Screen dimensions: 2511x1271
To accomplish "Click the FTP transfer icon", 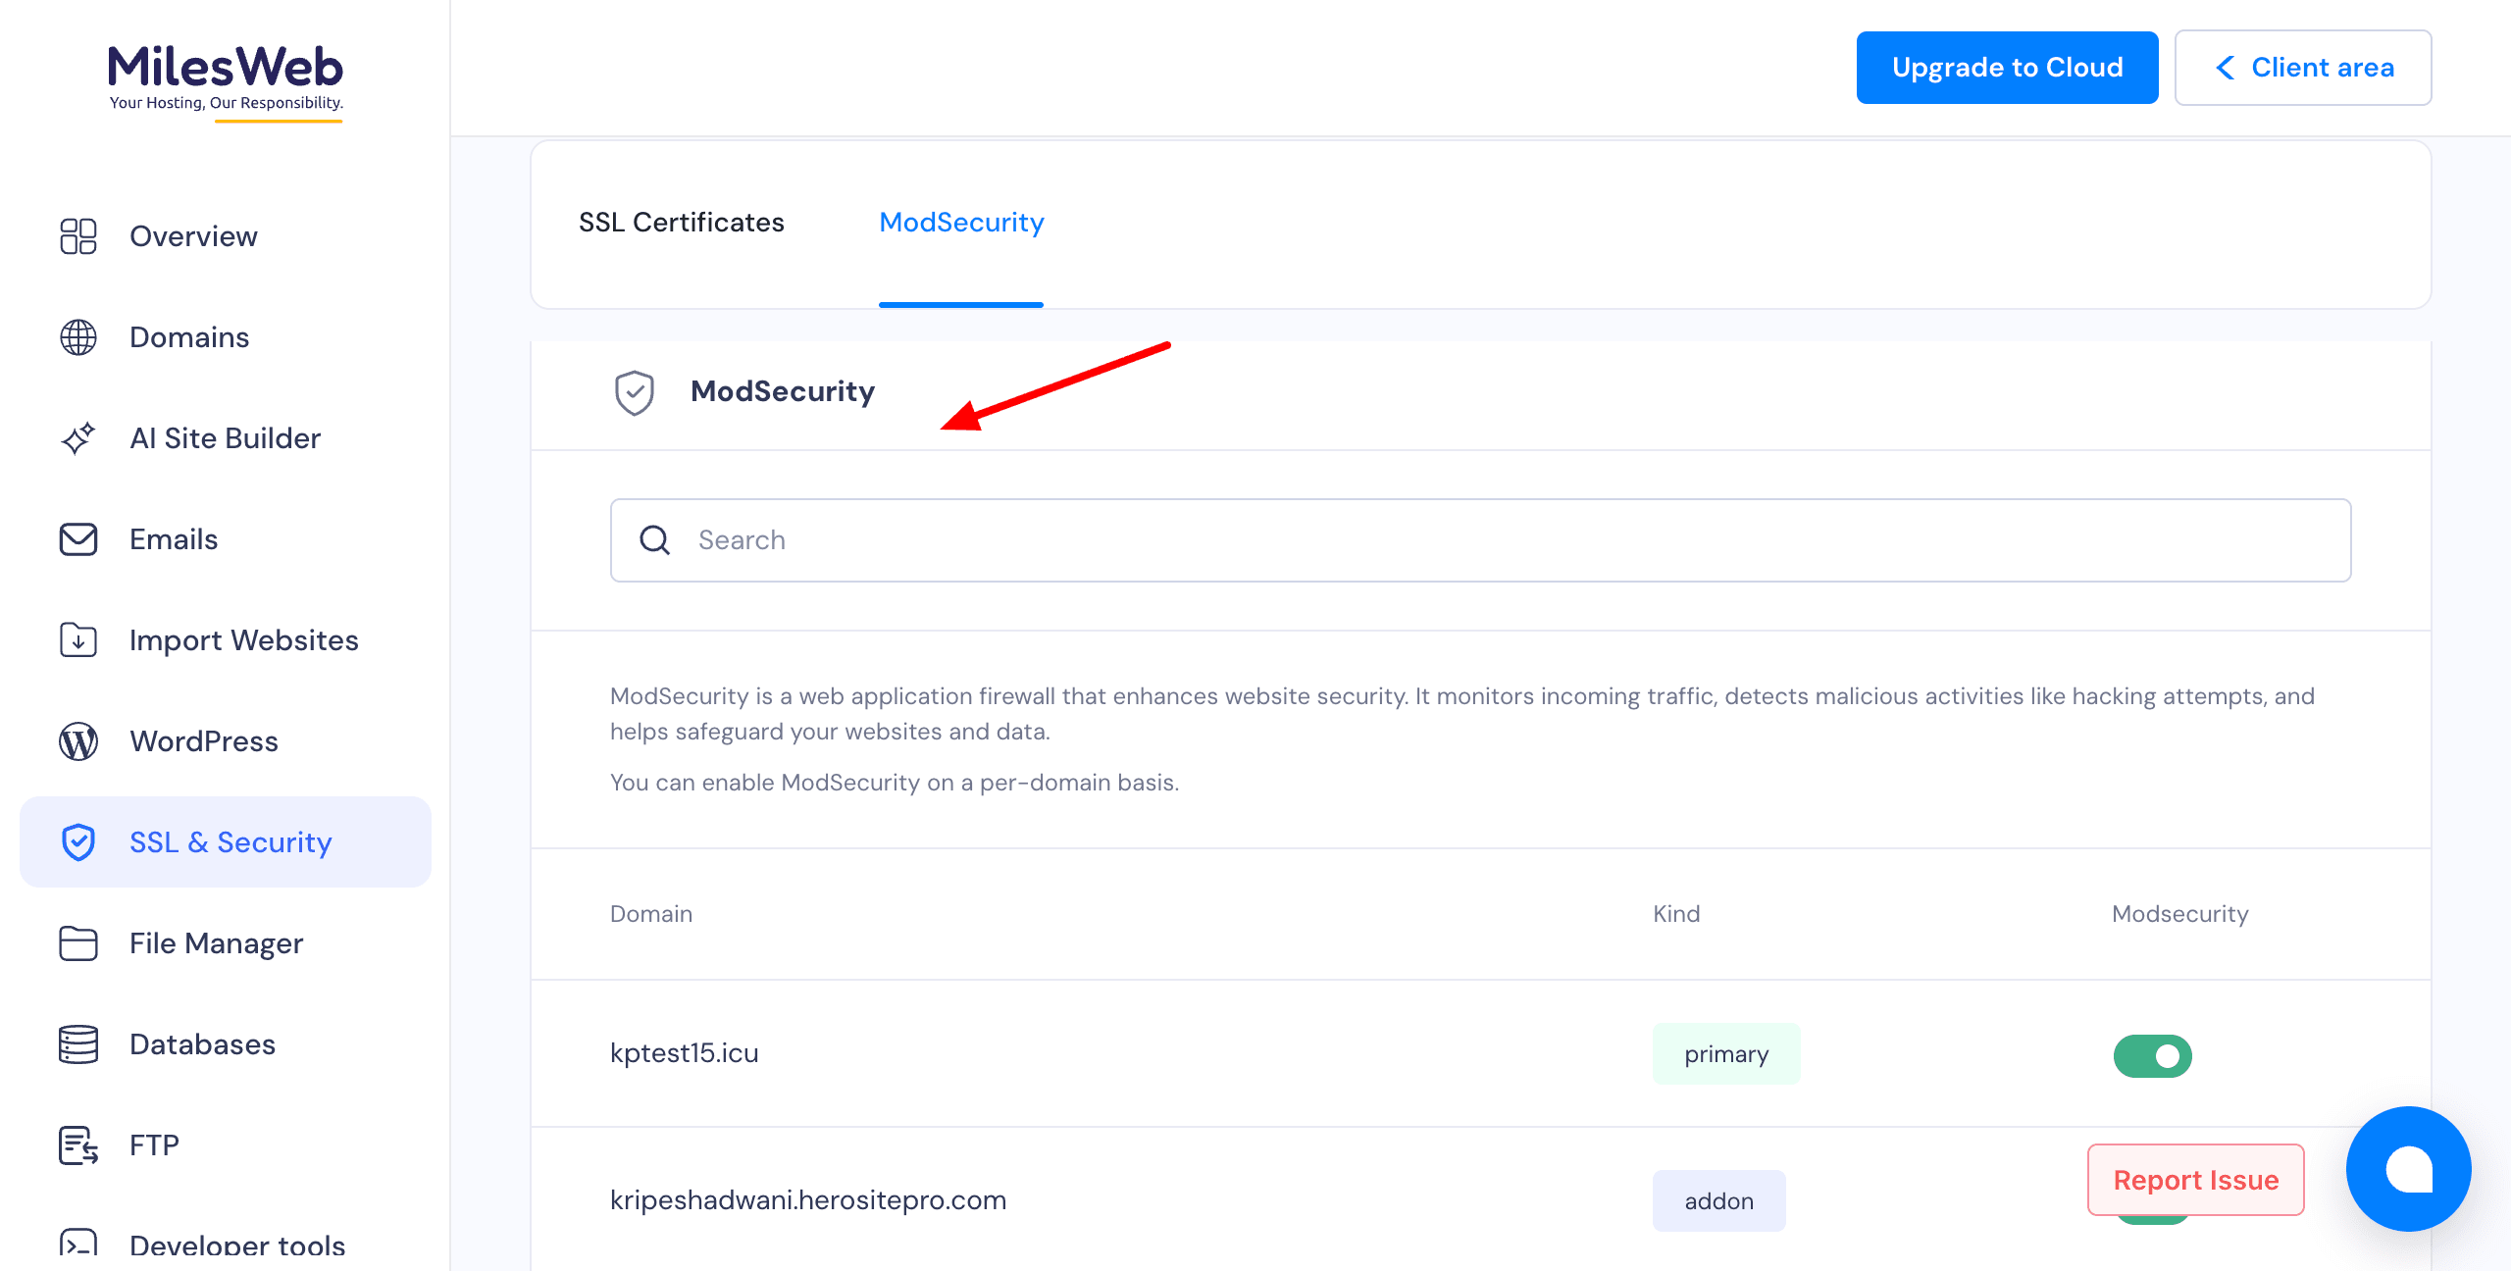I will click(78, 1145).
